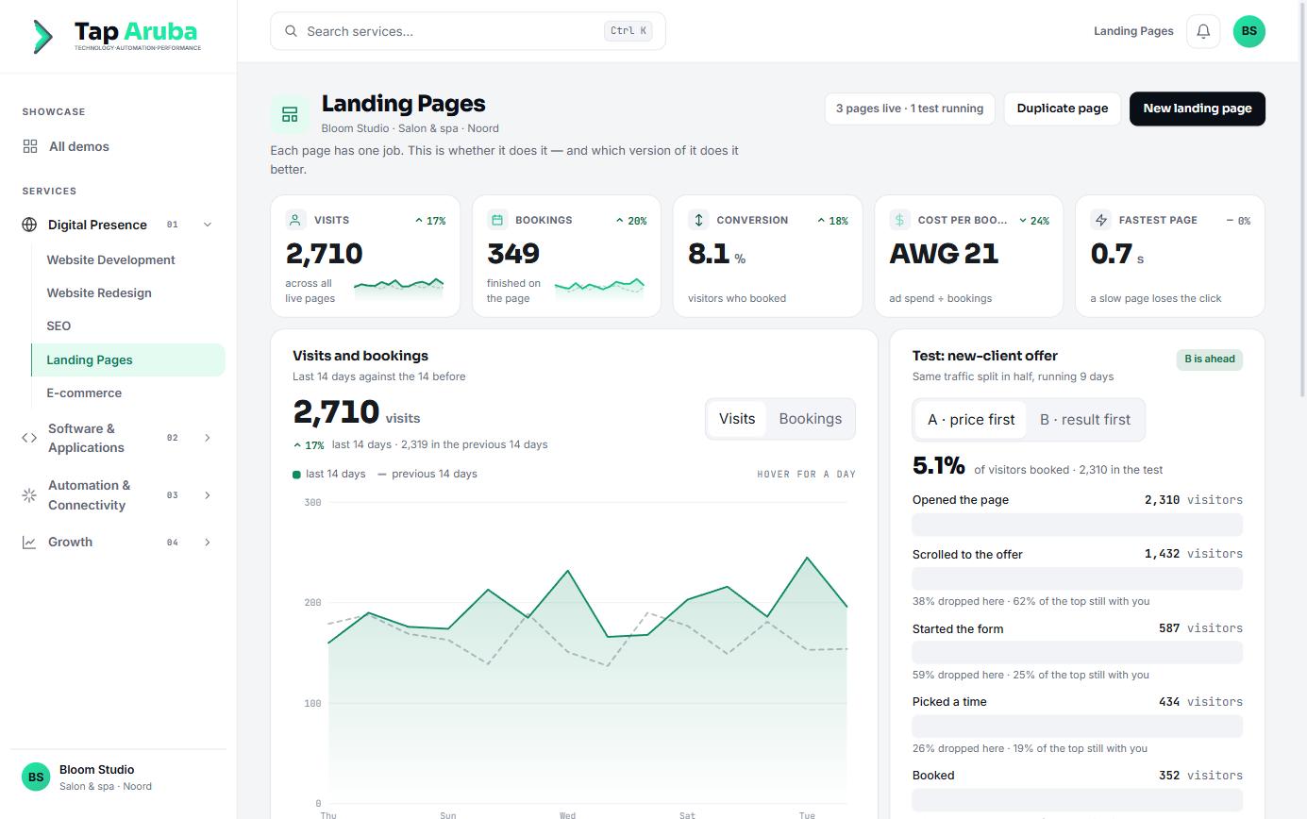This screenshot has width=1307, height=819.
Task: Select the A · price first variant
Action: [x=971, y=420]
